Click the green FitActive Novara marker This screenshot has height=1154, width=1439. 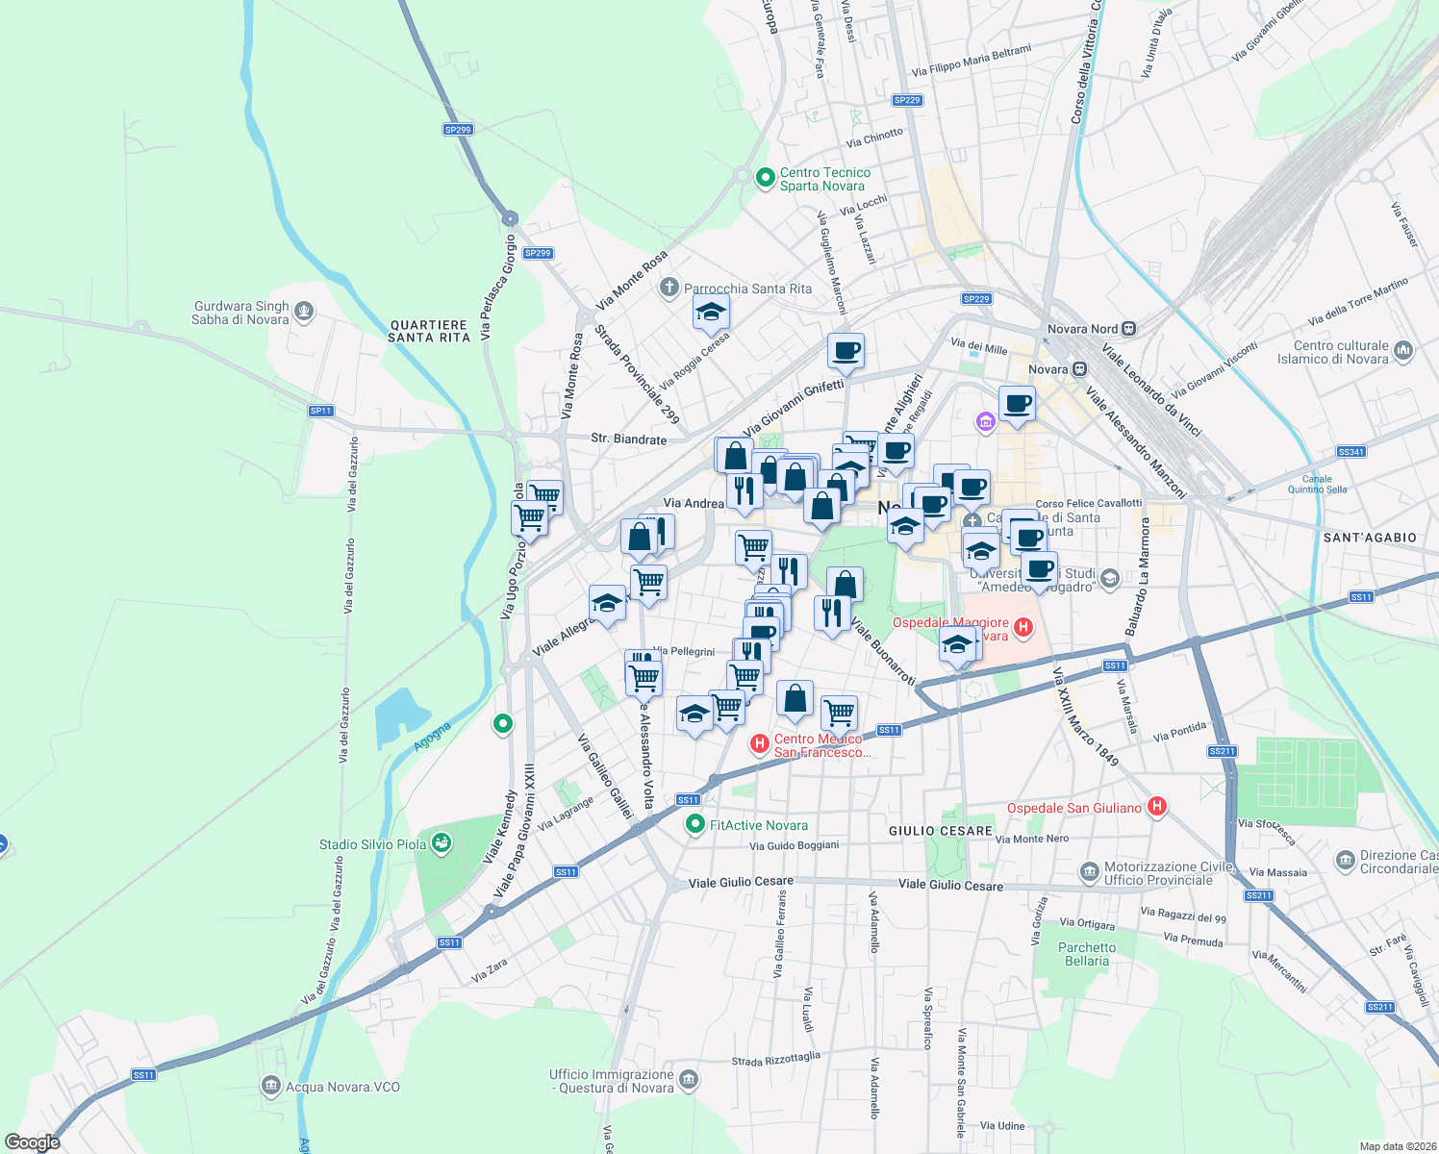click(695, 824)
